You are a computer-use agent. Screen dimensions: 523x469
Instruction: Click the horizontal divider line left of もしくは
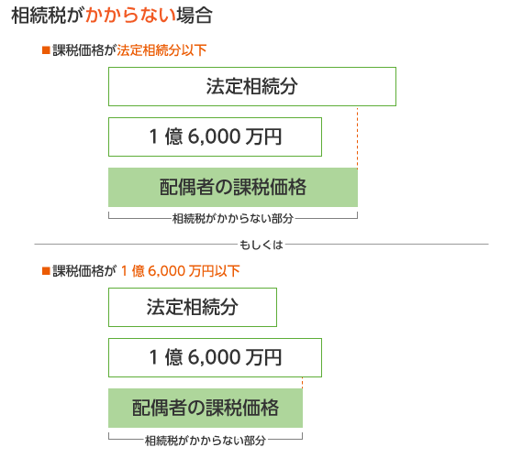[x=136, y=244]
